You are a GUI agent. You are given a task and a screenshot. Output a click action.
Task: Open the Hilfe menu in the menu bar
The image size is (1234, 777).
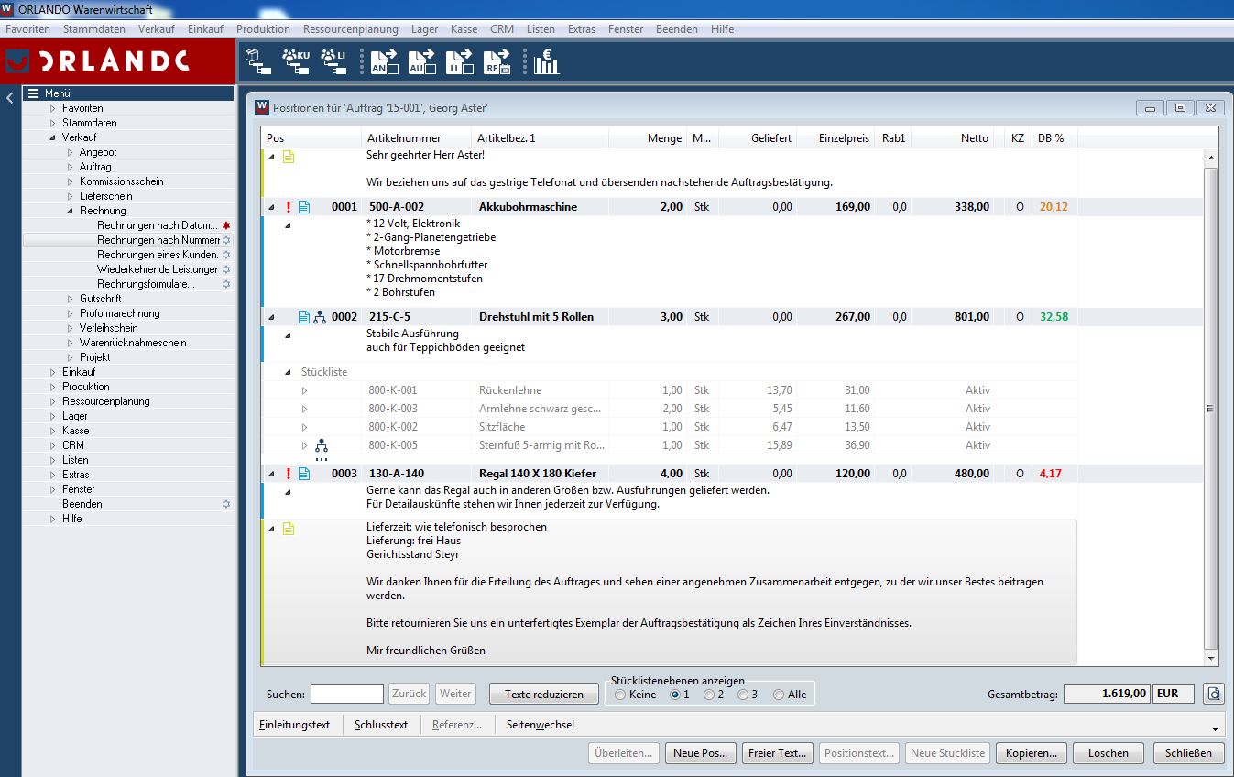[x=722, y=29]
